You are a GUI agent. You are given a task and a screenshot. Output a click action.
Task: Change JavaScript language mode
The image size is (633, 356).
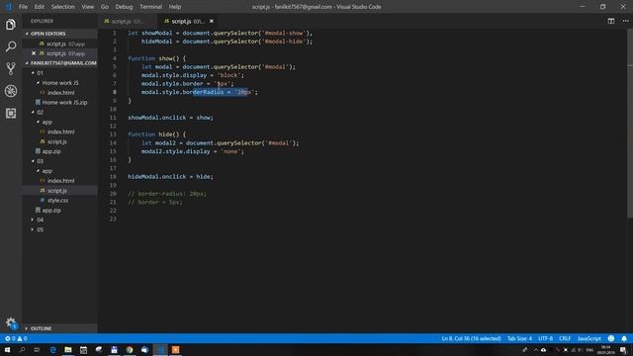589,338
